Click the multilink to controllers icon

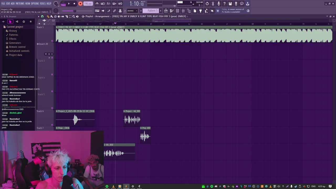point(120,11)
